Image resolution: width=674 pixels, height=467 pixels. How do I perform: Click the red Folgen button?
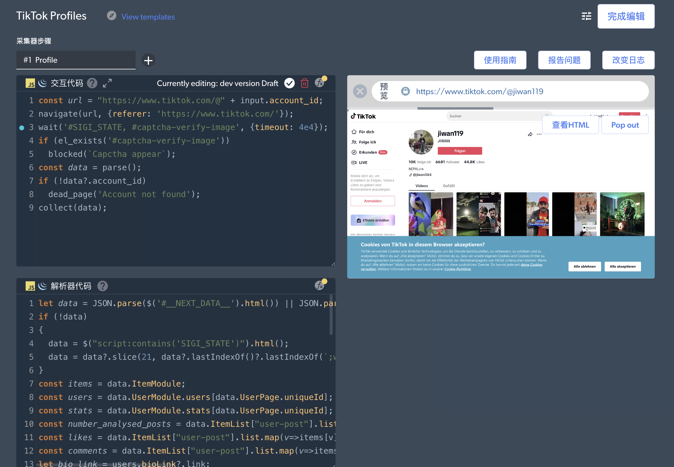click(x=459, y=151)
